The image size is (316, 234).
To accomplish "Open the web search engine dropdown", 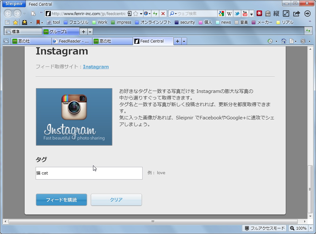I will pyautogui.click(x=176, y=13).
